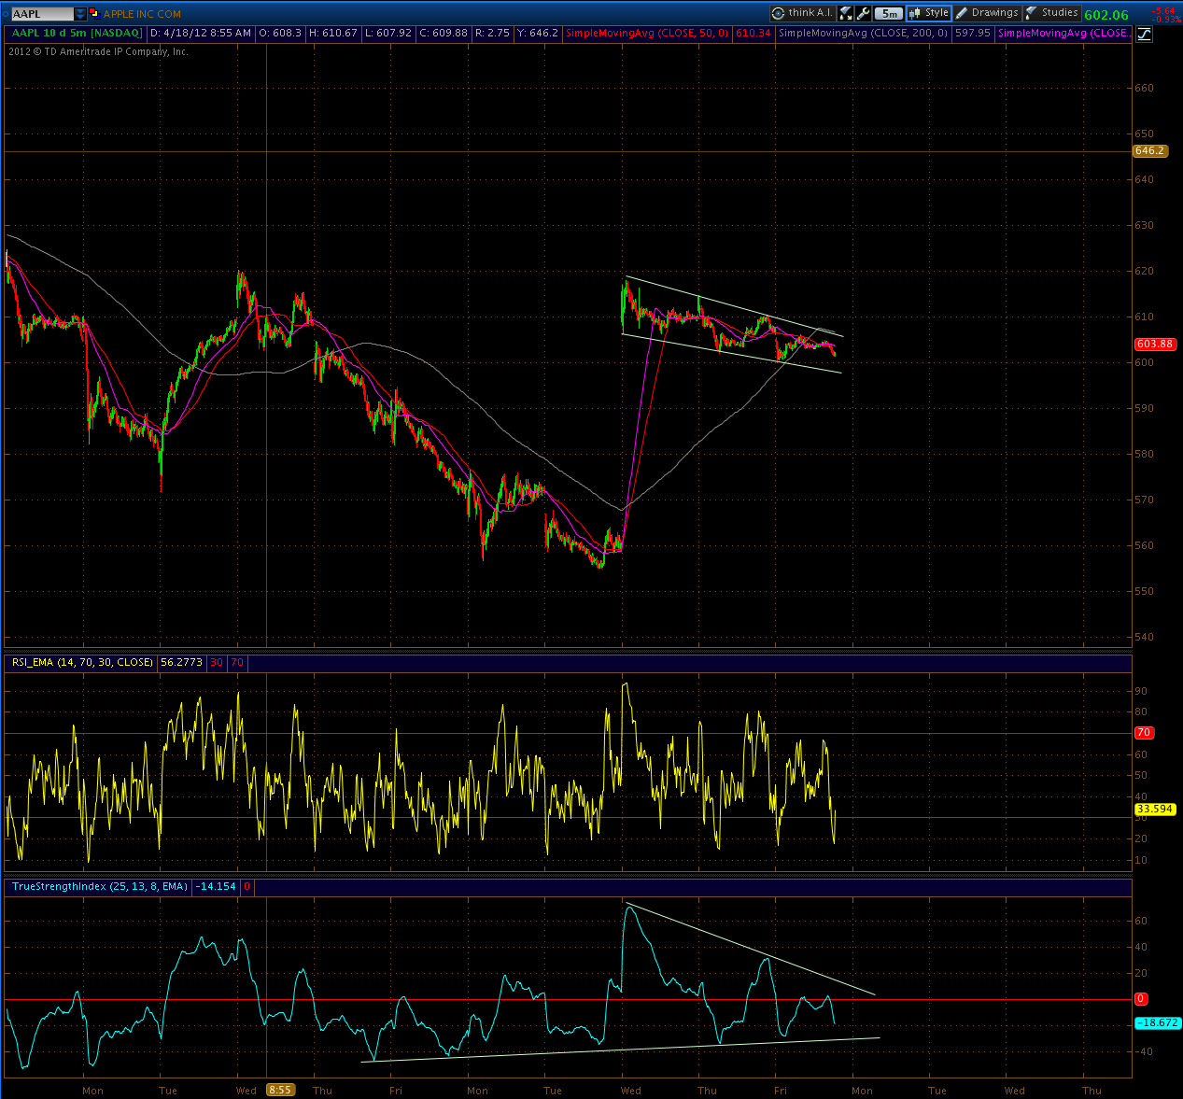Select the descending trendline on TSI panel
The image size is (1183, 1099).
tap(751, 949)
